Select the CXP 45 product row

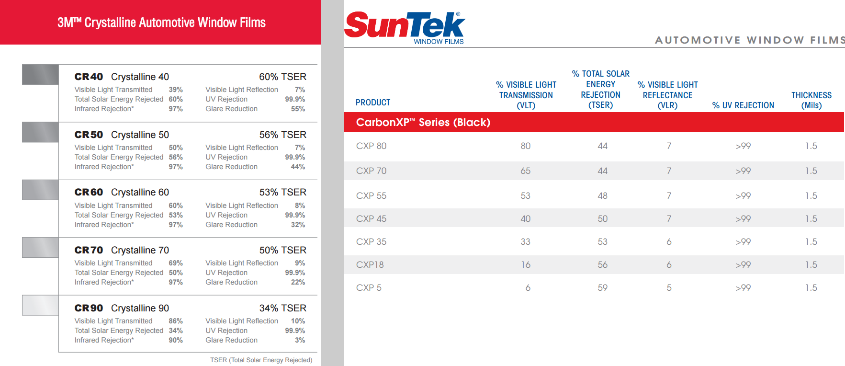pos(594,218)
